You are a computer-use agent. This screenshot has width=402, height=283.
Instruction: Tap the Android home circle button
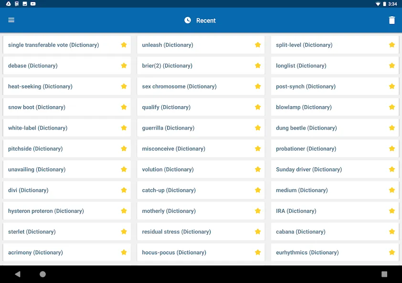coord(42,274)
